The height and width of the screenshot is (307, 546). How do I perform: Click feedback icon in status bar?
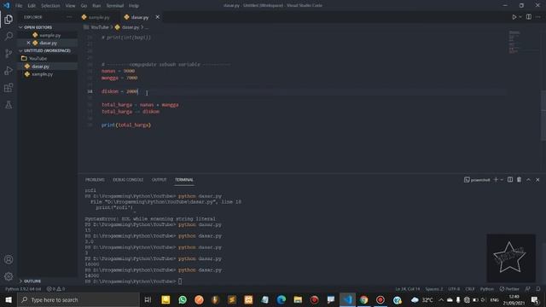528,289
